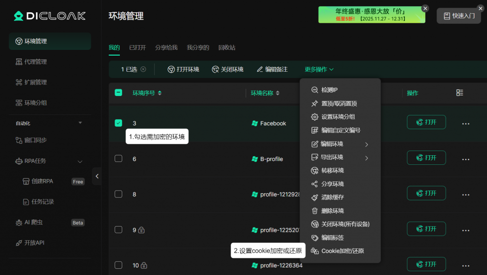Click 关闭环境 in the action toolbar

228,69
